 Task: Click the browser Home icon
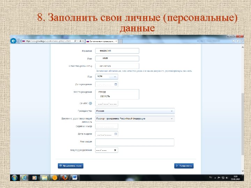point(234,41)
